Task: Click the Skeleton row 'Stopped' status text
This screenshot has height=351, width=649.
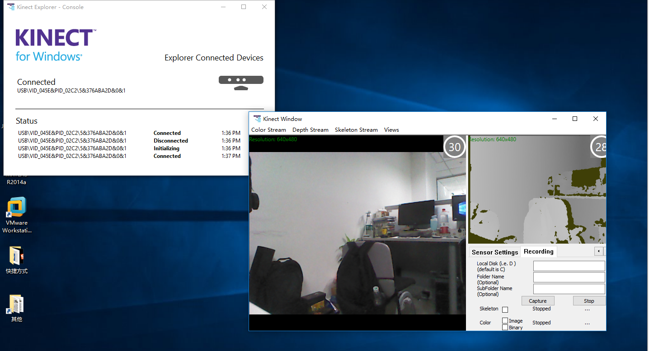Action: [x=541, y=309]
